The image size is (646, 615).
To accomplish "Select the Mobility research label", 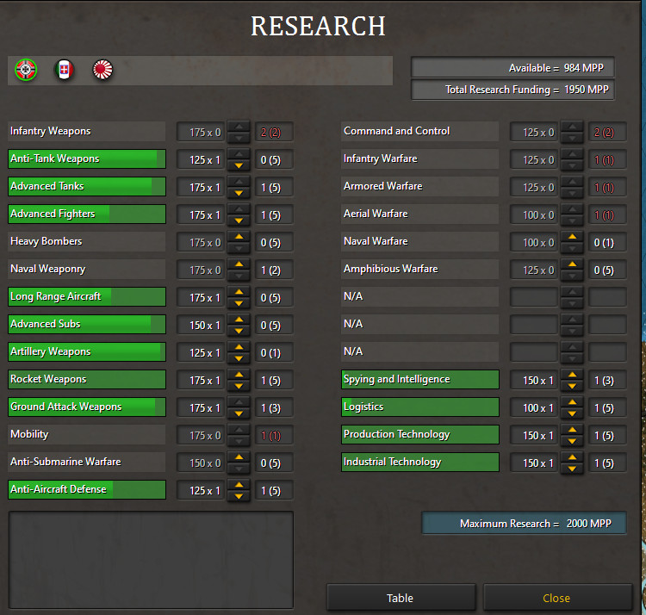I will pos(87,435).
